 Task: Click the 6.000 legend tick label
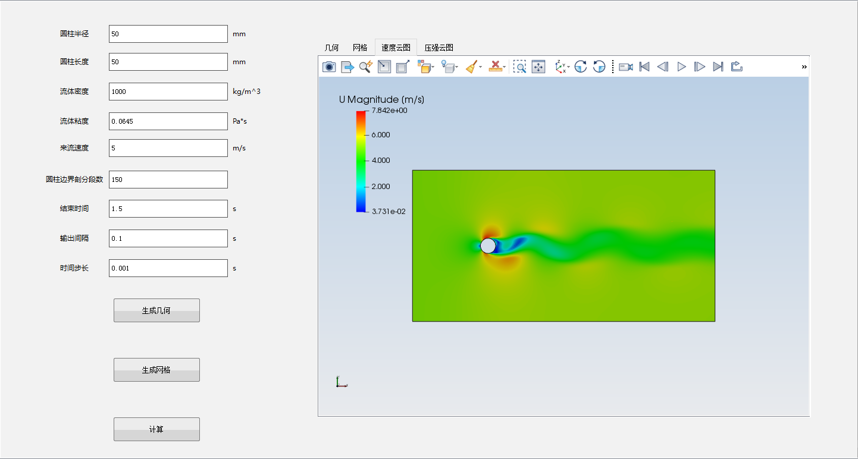(x=381, y=135)
